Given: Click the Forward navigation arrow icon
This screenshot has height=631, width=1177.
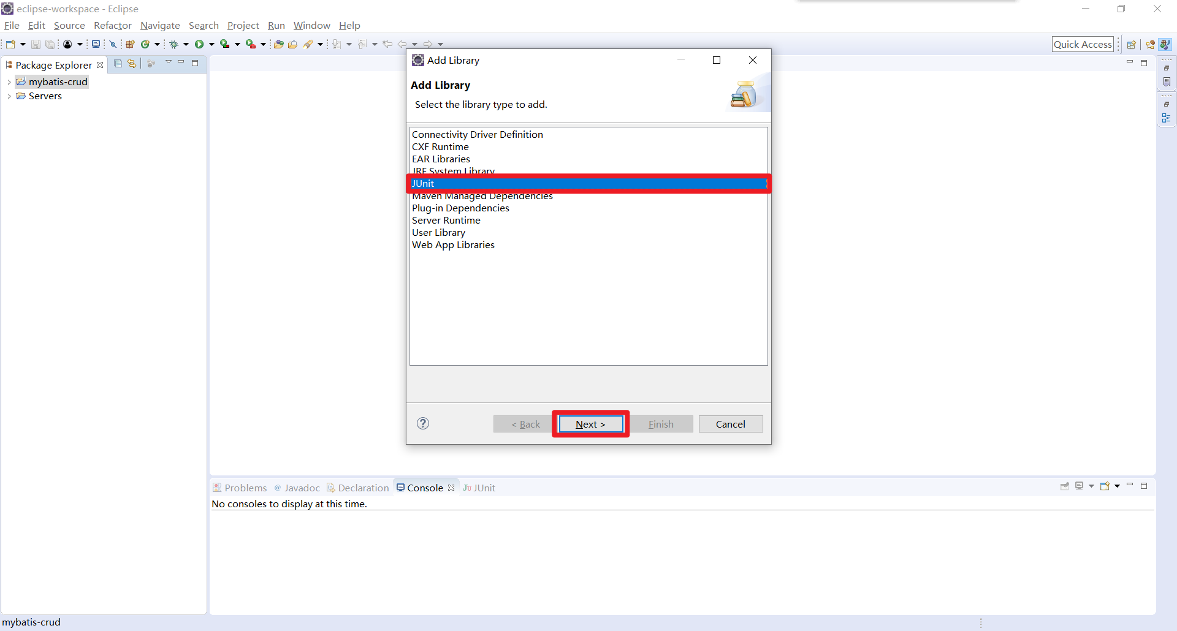Looking at the screenshot, I should (428, 44).
